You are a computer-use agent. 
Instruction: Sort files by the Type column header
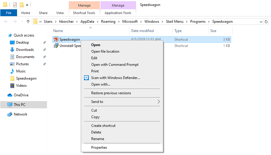pos(178,31)
